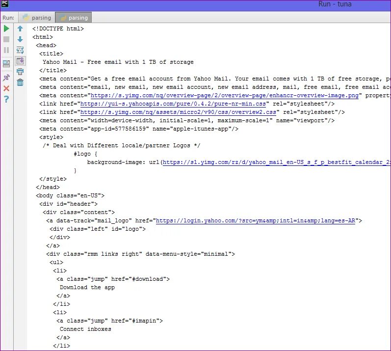Click the 'Get a free email account' meta line
The width and height of the screenshot is (391, 351).
click(215, 79)
